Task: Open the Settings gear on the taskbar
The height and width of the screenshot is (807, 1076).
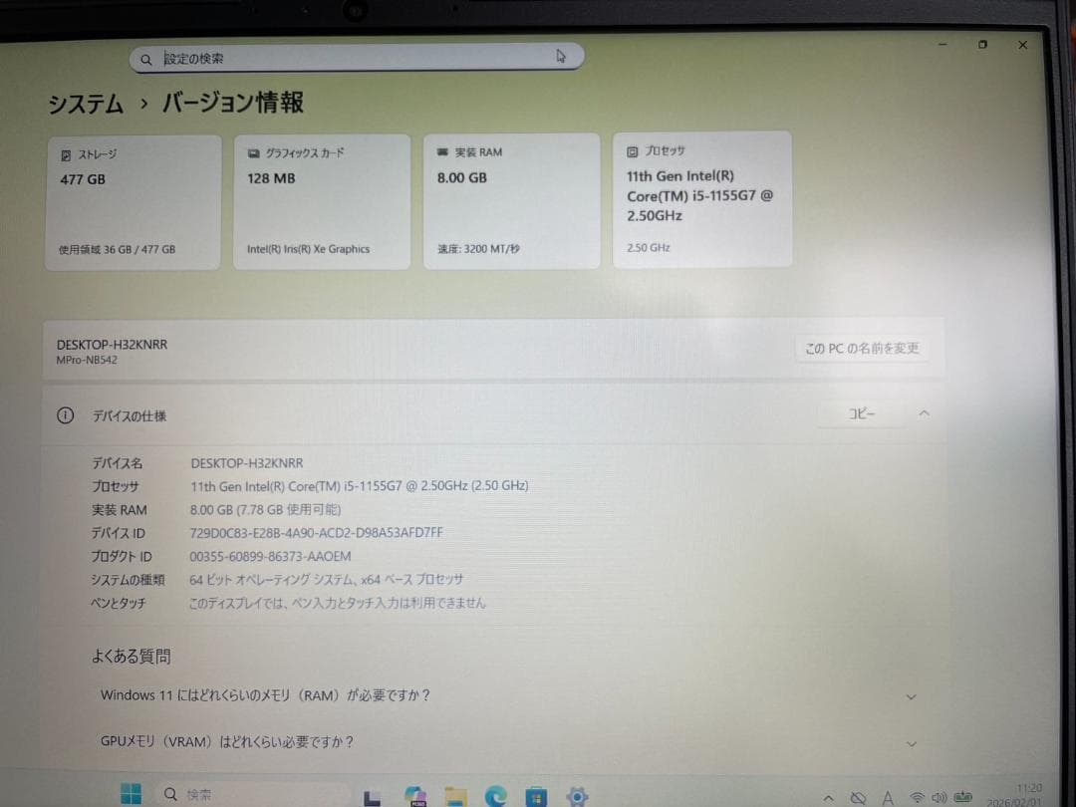Action: point(577,795)
